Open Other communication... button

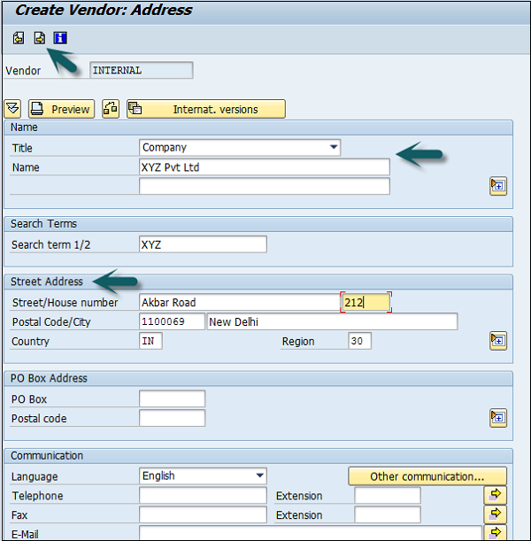click(427, 476)
